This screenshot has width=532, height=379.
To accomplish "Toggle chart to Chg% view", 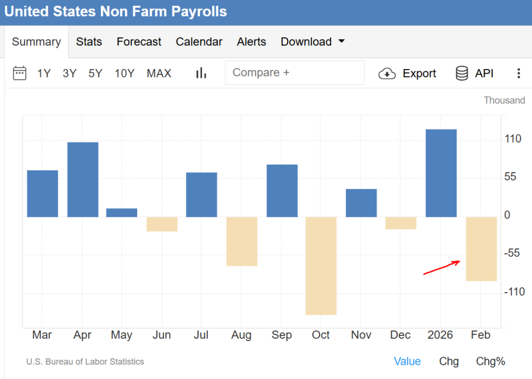I will click(x=490, y=361).
